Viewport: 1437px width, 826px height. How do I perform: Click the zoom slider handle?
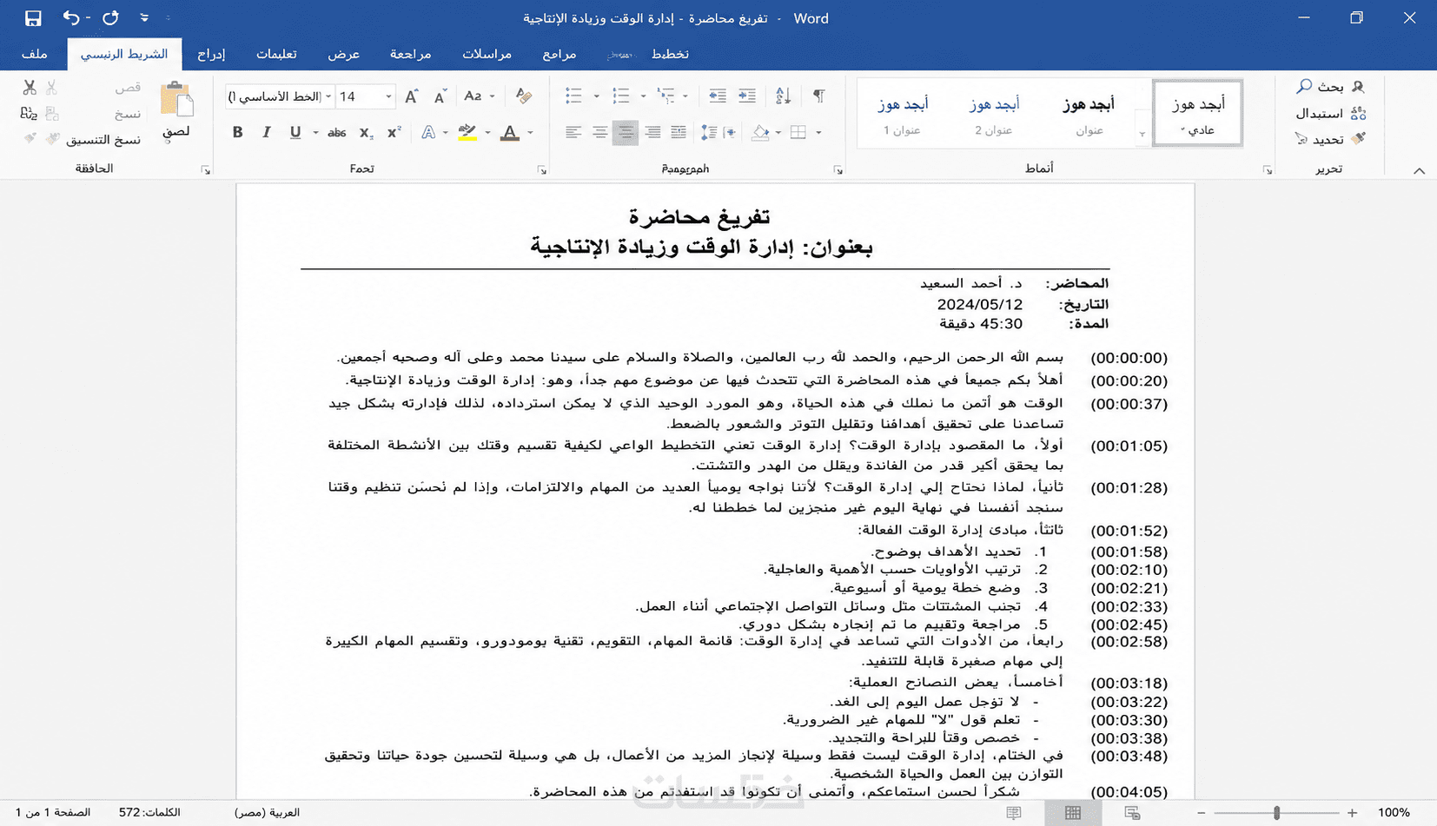1276,813
